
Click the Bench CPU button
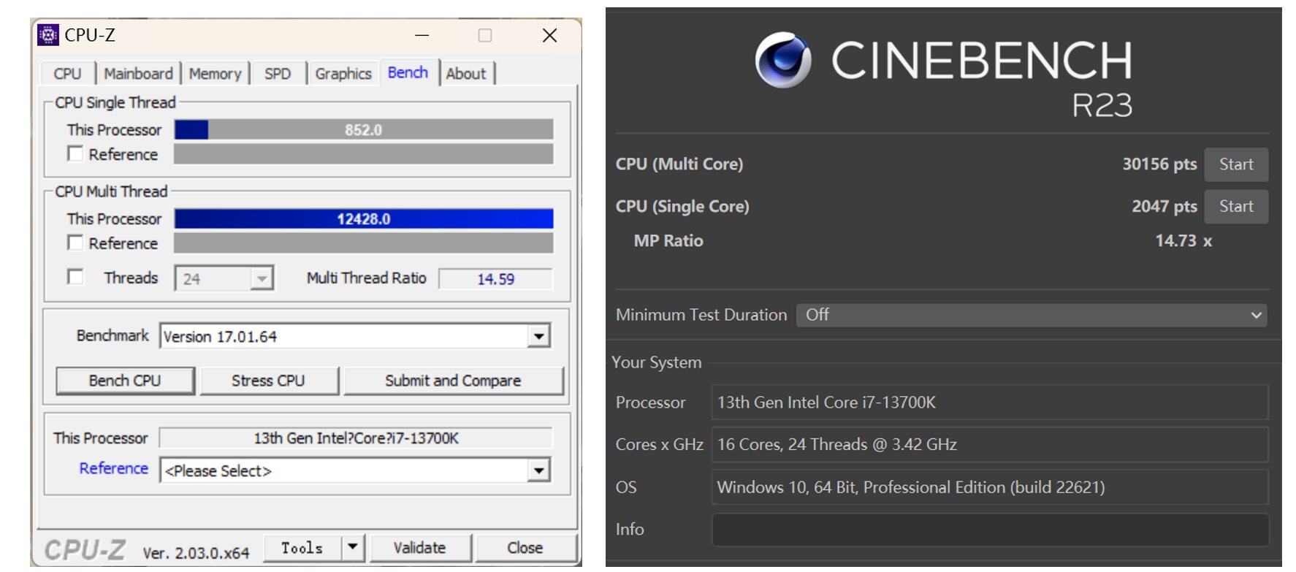[125, 381]
